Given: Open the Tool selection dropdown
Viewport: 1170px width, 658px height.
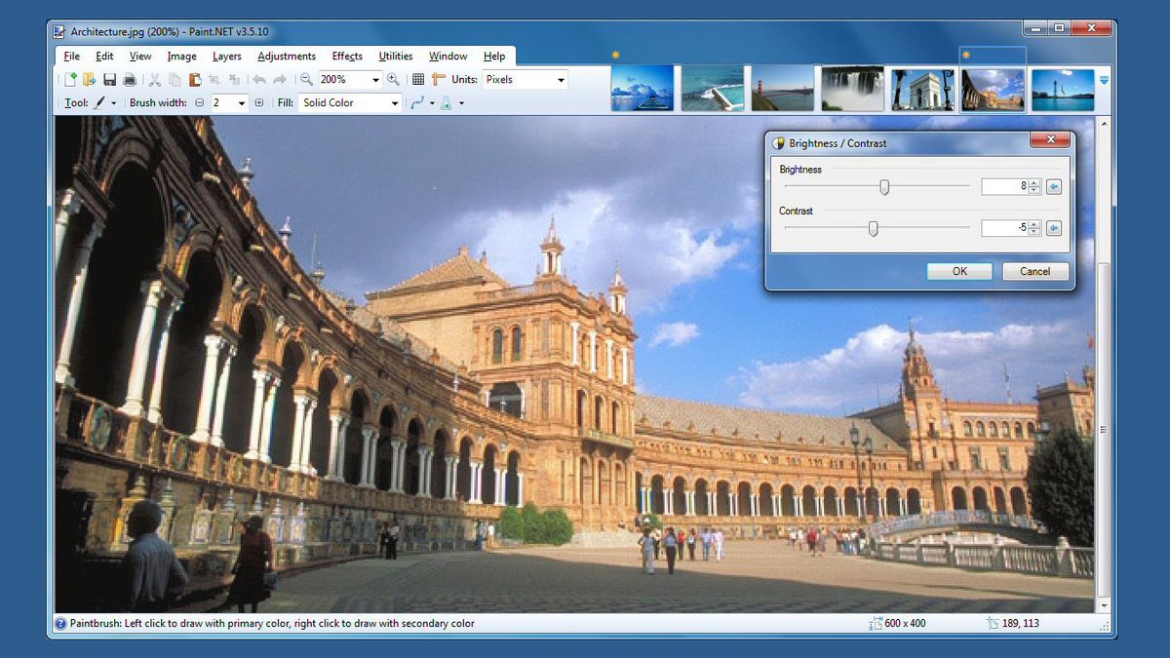Looking at the screenshot, I should click(114, 101).
